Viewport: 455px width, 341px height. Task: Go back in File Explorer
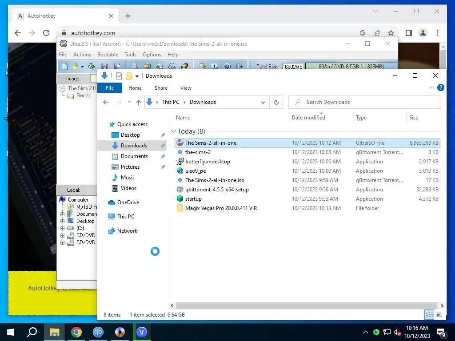click(x=106, y=102)
